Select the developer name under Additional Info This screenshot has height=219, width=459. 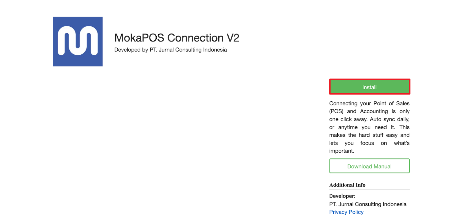368,204
